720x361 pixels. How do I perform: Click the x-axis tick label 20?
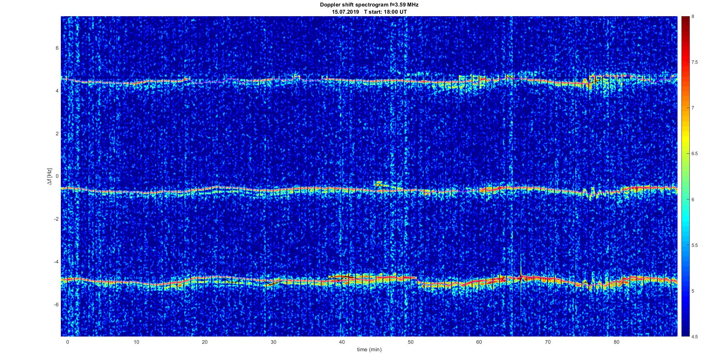coord(204,342)
